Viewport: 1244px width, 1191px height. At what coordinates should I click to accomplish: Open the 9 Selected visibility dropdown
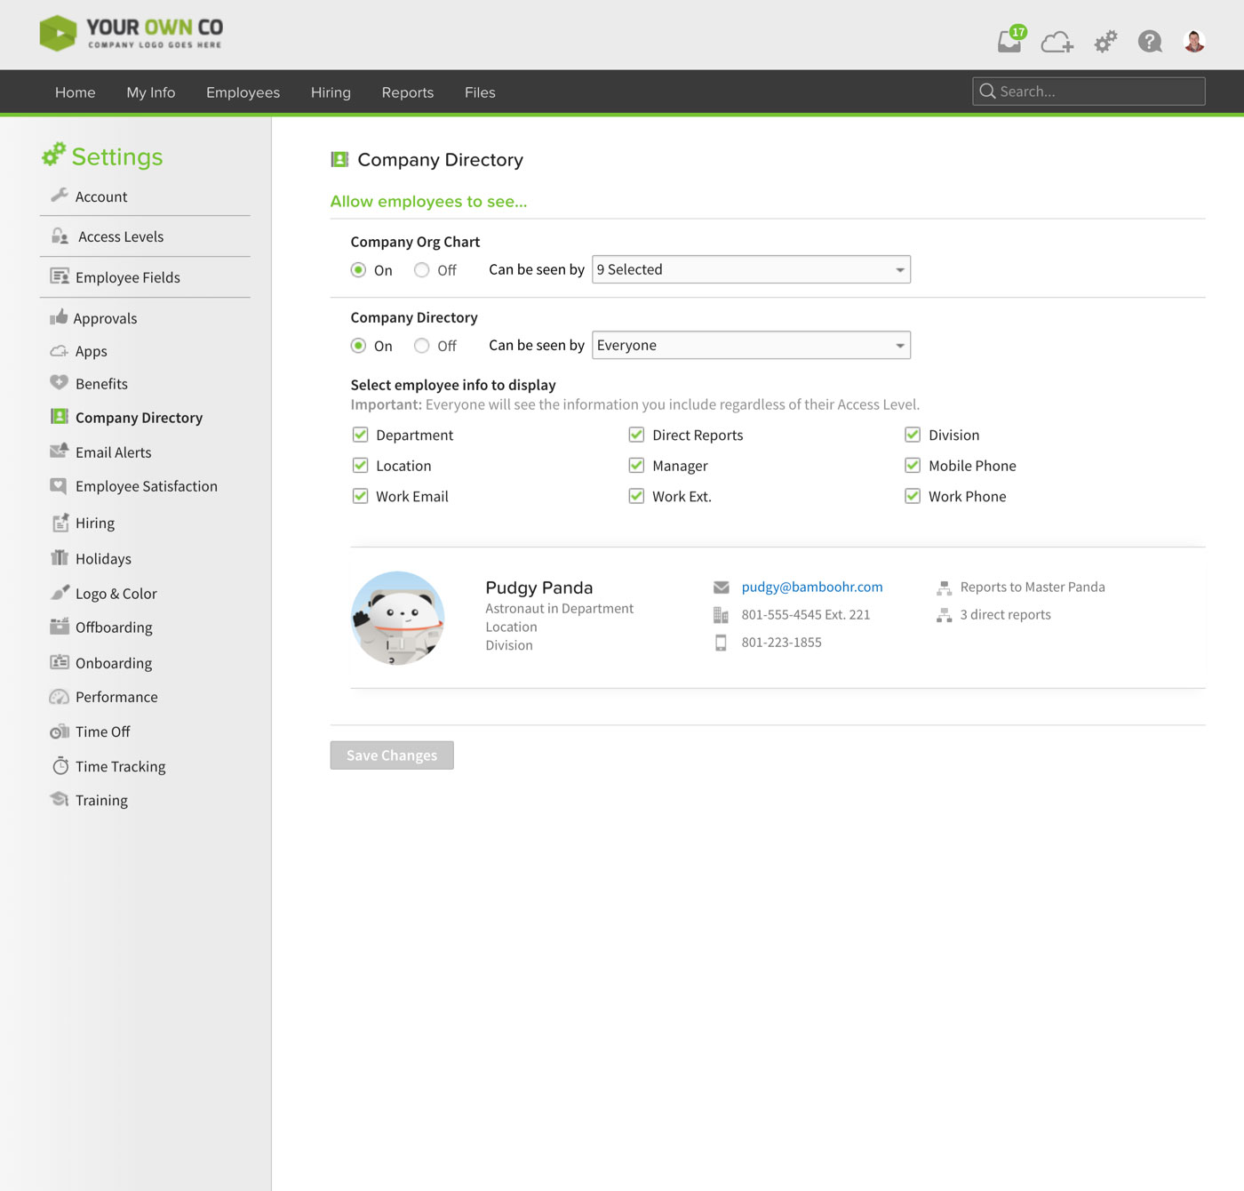[x=751, y=269]
